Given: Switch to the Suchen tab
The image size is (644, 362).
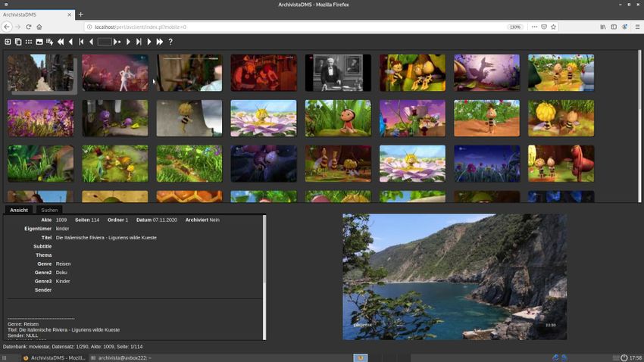Looking at the screenshot, I should tap(49, 210).
